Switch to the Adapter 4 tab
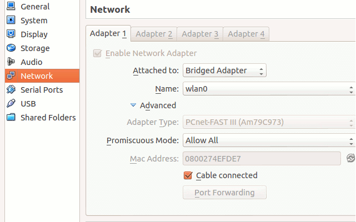Image resolution: width=356 pixels, height=222 pixels. click(x=246, y=34)
